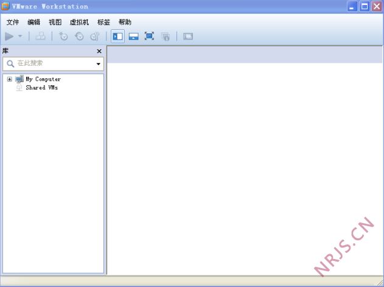Toggle the thumbnail bar toolbar icon
This screenshot has height=287, width=384.
[x=133, y=36]
